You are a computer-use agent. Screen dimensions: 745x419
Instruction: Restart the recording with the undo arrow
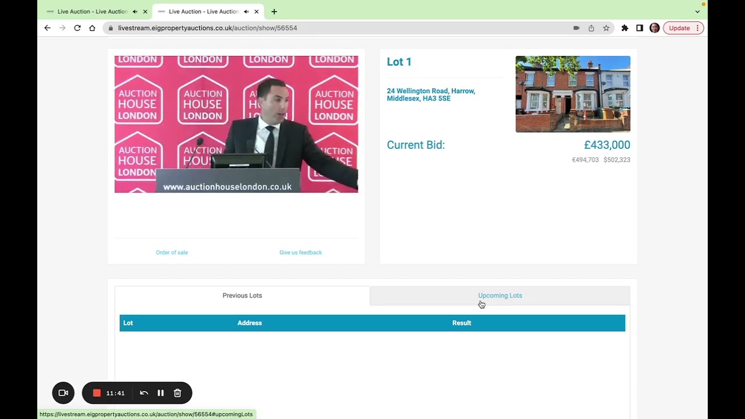(x=144, y=393)
